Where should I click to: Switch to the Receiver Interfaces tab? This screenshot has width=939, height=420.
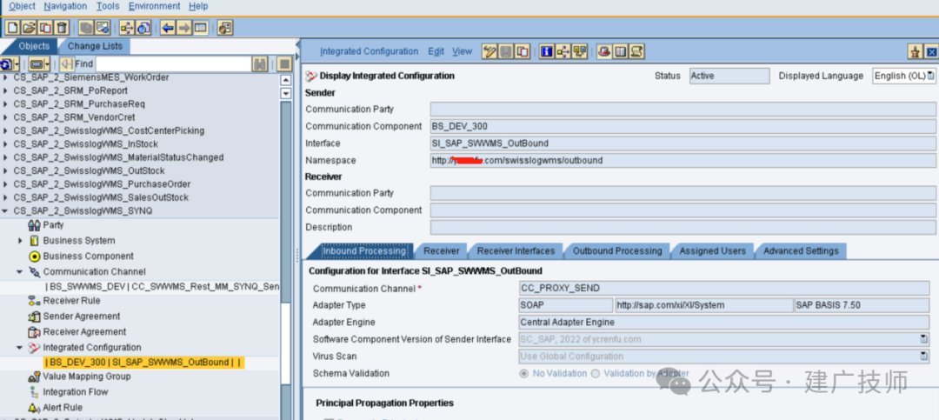[516, 251]
